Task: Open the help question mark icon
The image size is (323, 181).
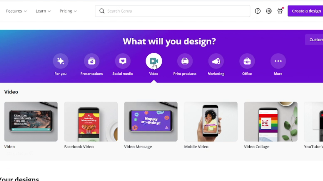Action: pos(258,11)
